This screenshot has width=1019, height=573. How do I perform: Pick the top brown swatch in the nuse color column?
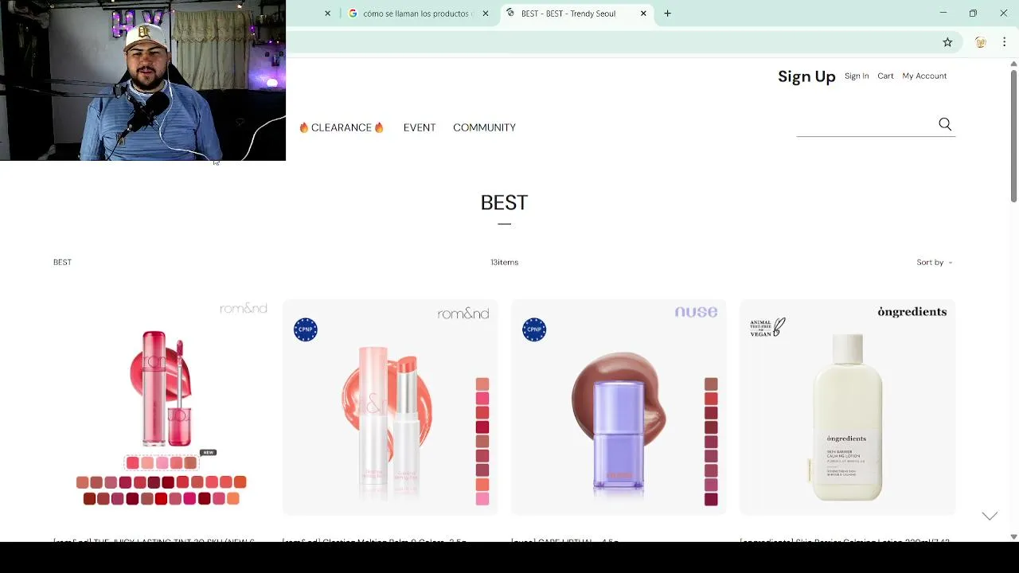click(711, 384)
